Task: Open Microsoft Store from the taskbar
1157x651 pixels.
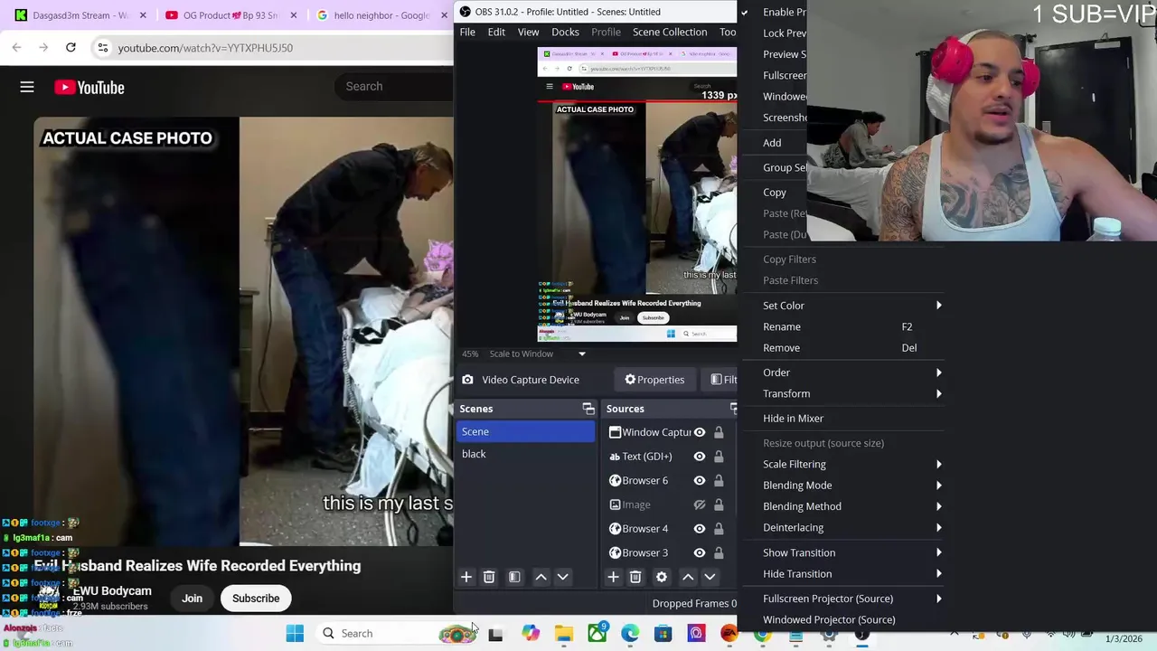Action: pyautogui.click(x=663, y=633)
